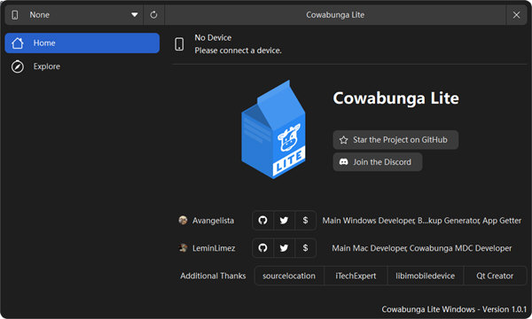The image size is (532, 319).
Task: Click the Discord logo icon
Action: [x=344, y=162]
